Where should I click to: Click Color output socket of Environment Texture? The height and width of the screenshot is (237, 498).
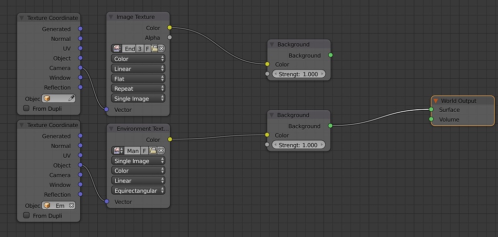[x=170, y=139]
